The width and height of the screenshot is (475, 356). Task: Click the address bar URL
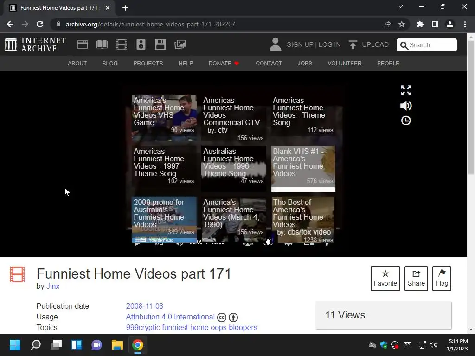click(150, 24)
